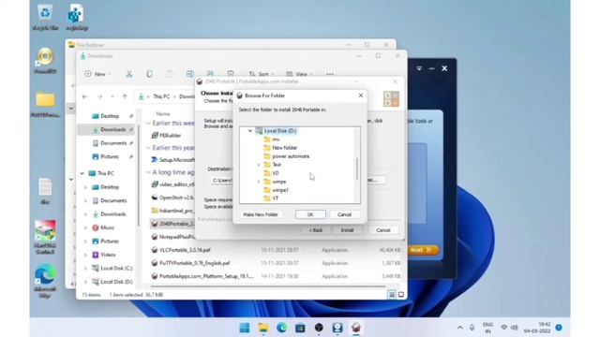Open the New menu in Downloads window
Screen dimensions: 600x337
coord(97,74)
